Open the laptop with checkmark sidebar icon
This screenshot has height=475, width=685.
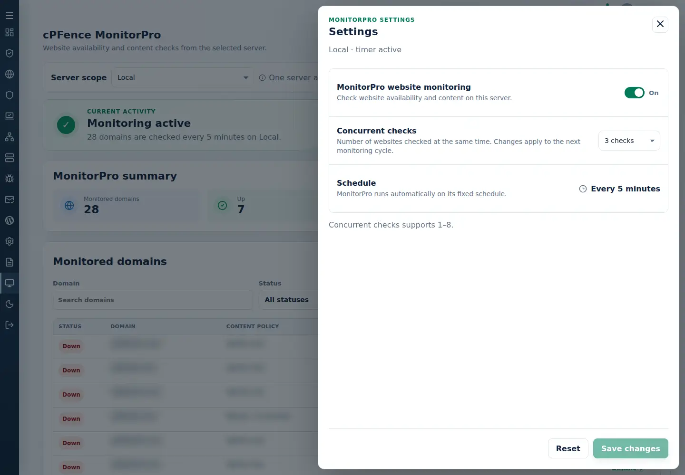click(x=10, y=116)
